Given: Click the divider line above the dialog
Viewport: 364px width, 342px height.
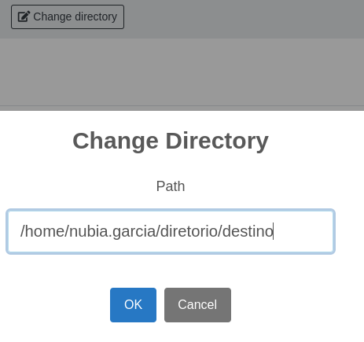Looking at the screenshot, I should point(182,106).
